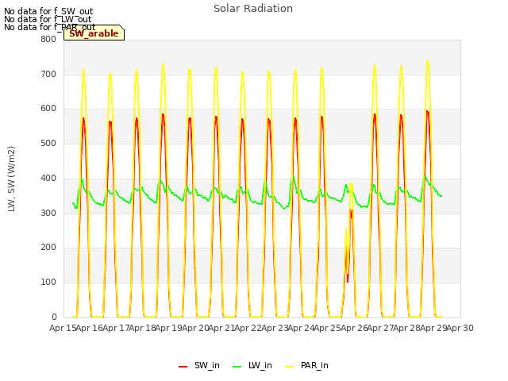Click the Apr 25 x-axis tick label
Viewport: 508px width, 381px height.
coord(328,328)
